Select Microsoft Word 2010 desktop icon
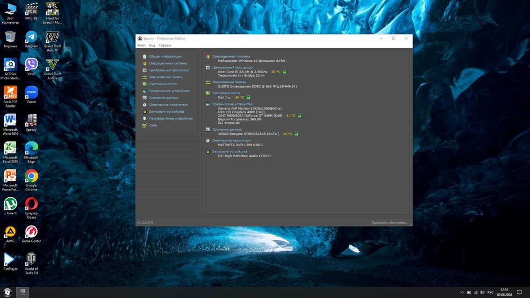 point(10,124)
